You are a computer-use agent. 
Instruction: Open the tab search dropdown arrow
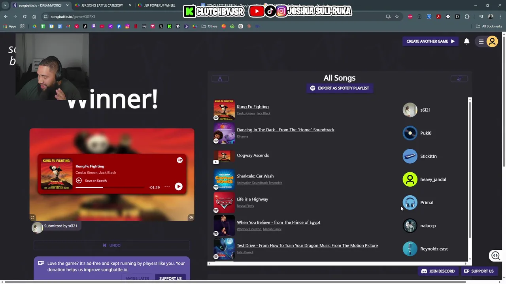click(x=5, y=6)
